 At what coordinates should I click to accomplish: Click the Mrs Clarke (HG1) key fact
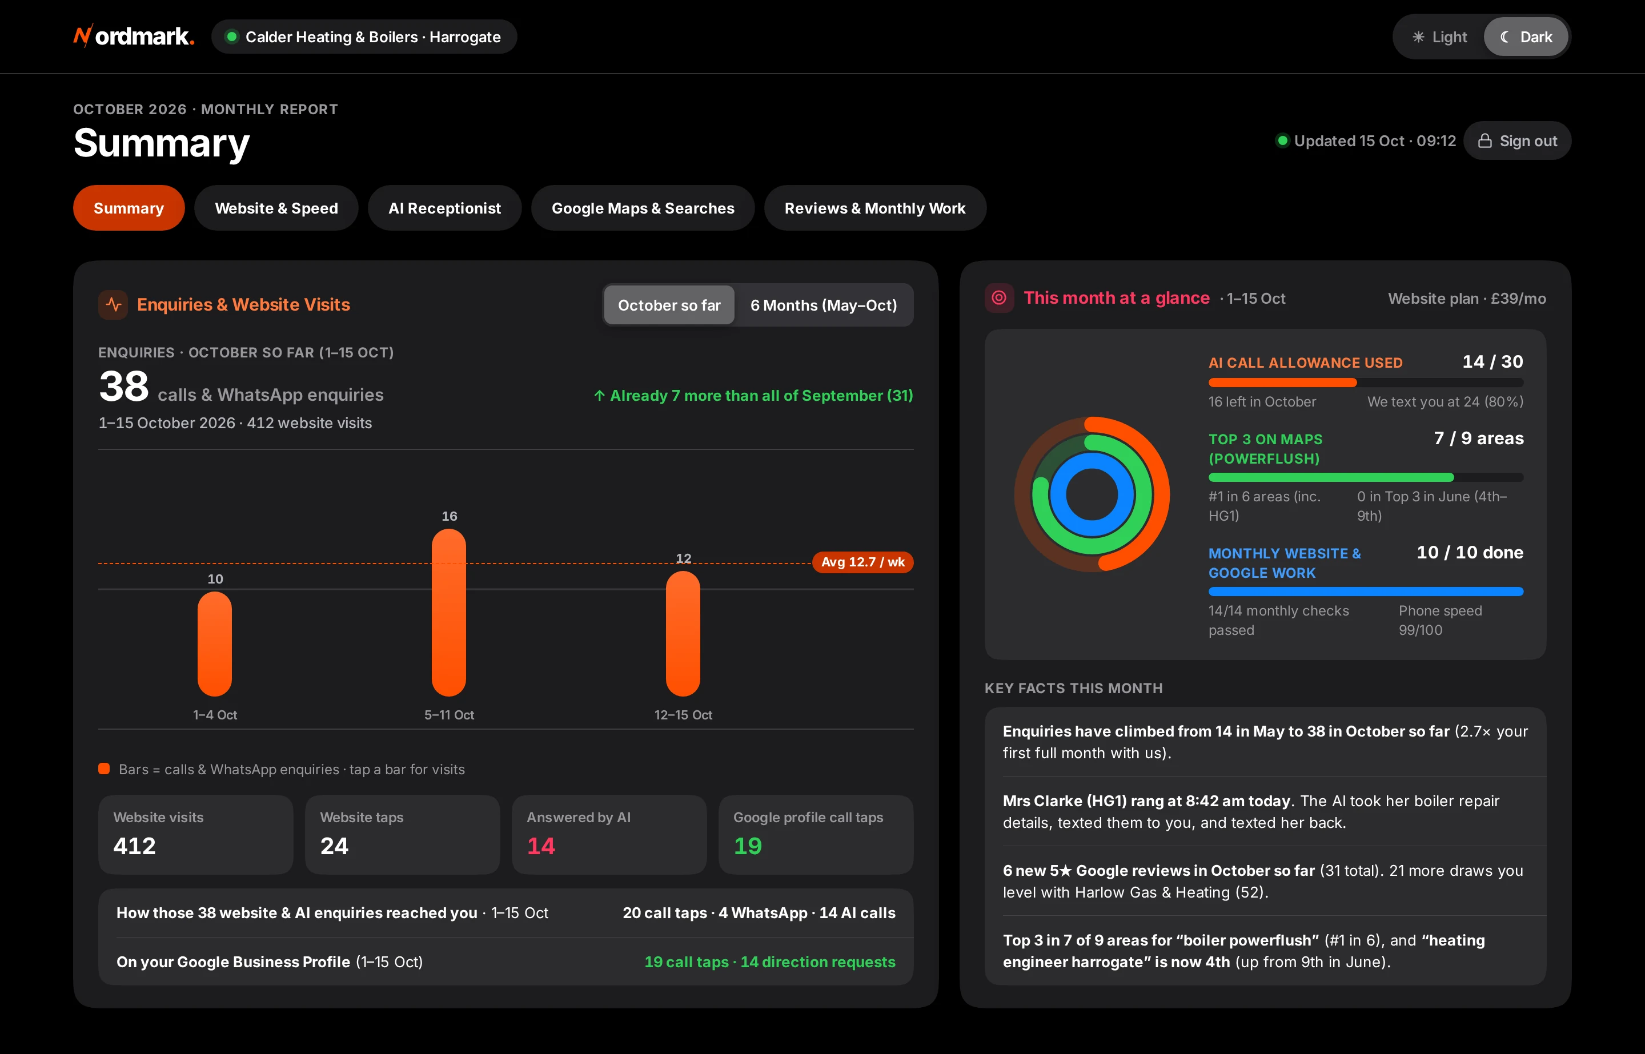click(x=1265, y=812)
